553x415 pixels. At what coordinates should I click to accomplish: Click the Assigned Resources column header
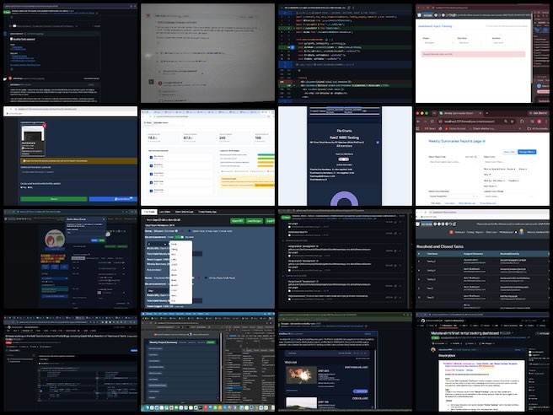click(x=473, y=254)
